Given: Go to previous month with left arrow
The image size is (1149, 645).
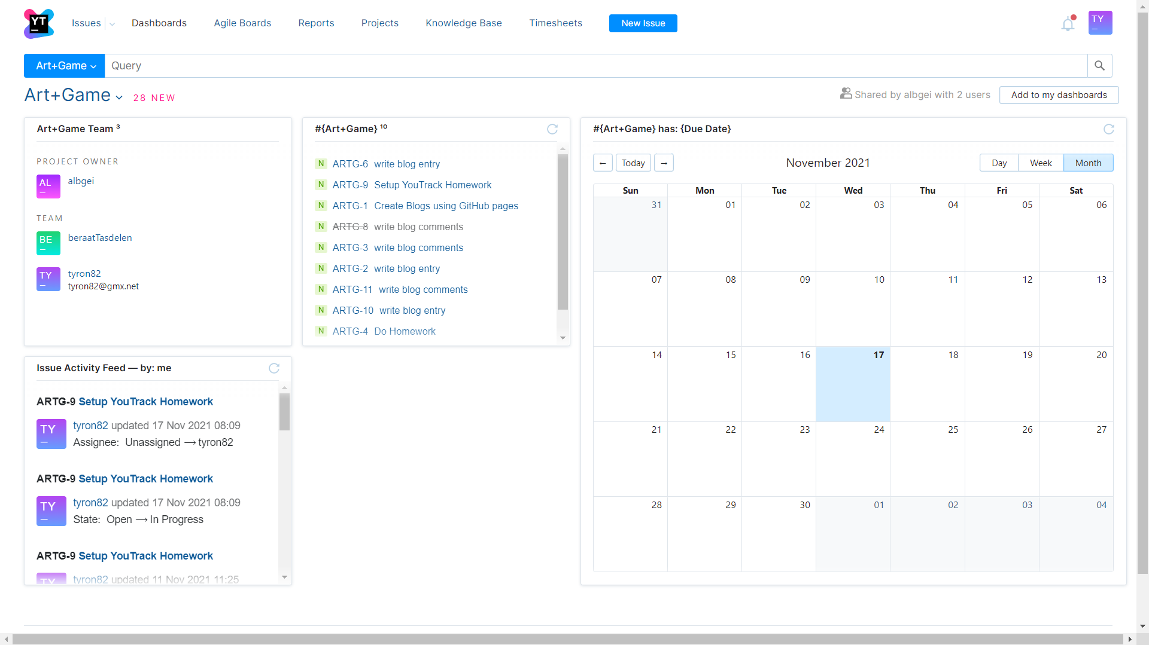Looking at the screenshot, I should pos(603,163).
